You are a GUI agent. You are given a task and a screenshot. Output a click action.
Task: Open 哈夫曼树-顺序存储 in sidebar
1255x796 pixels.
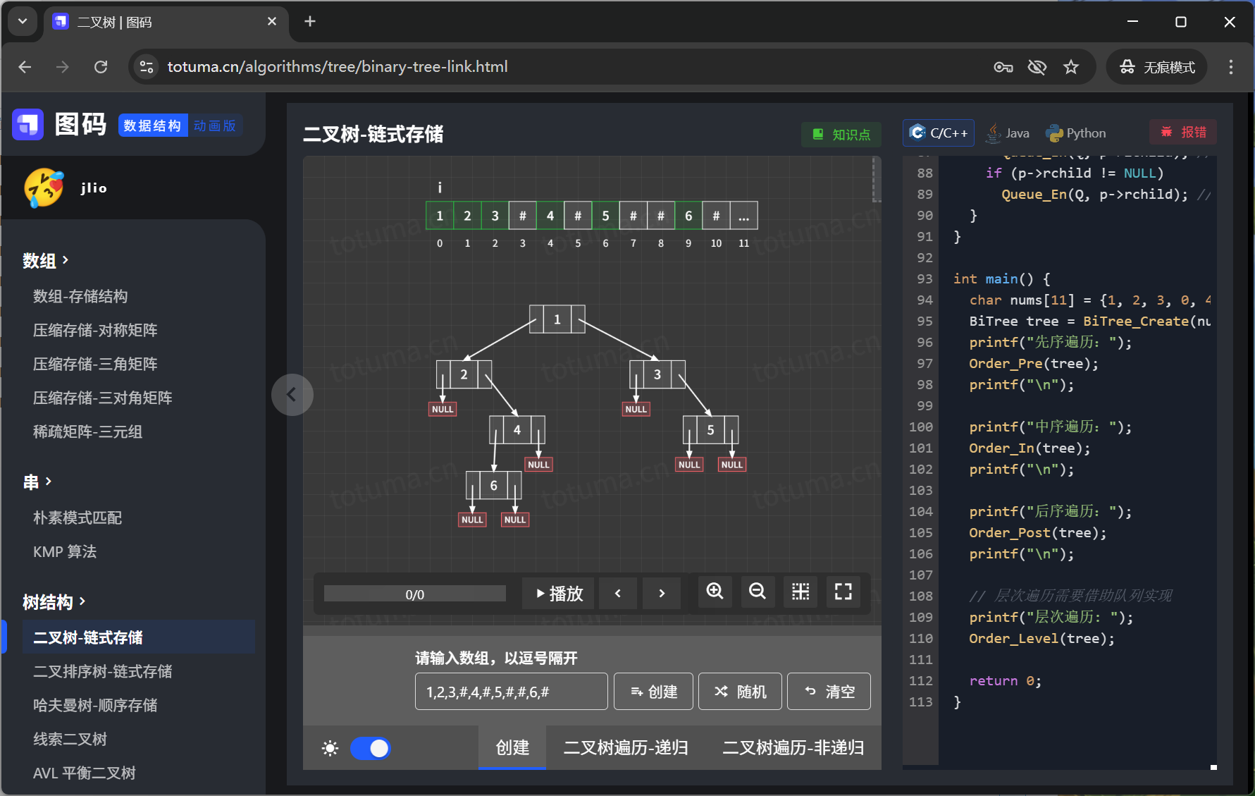click(95, 705)
